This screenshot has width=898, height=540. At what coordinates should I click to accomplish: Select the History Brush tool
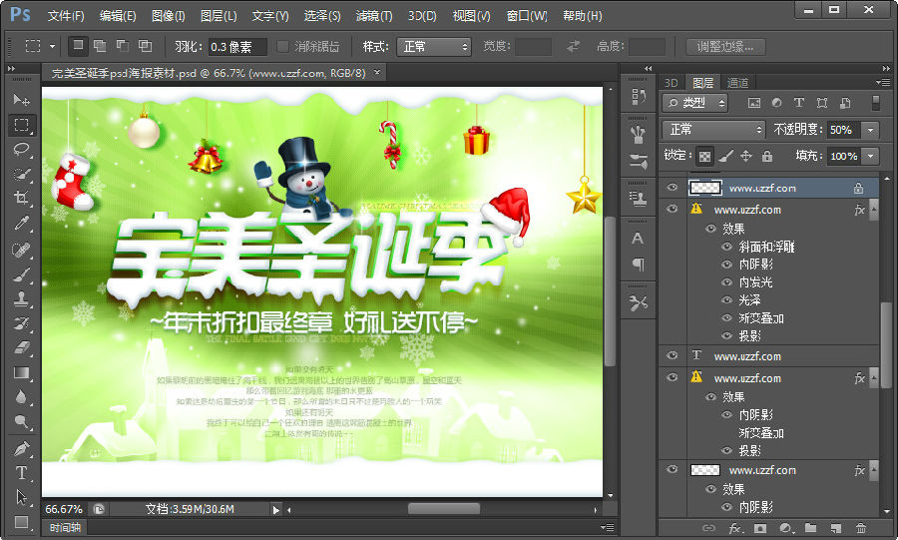(22, 323)
